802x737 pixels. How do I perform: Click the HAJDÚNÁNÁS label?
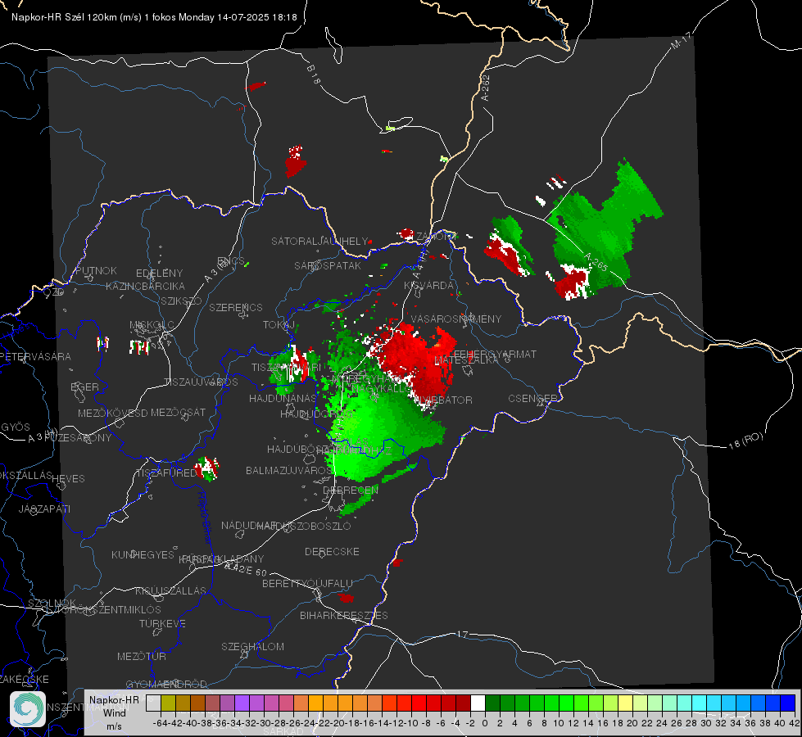(283, 398)
